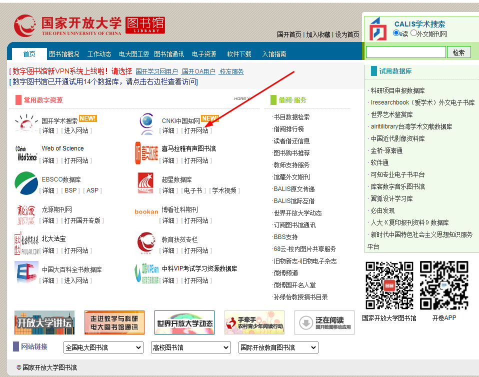This screenshot has height=377, width=479.
Task: Open the 全国电大图书馆 dropdown
Action: pos(103,347)
